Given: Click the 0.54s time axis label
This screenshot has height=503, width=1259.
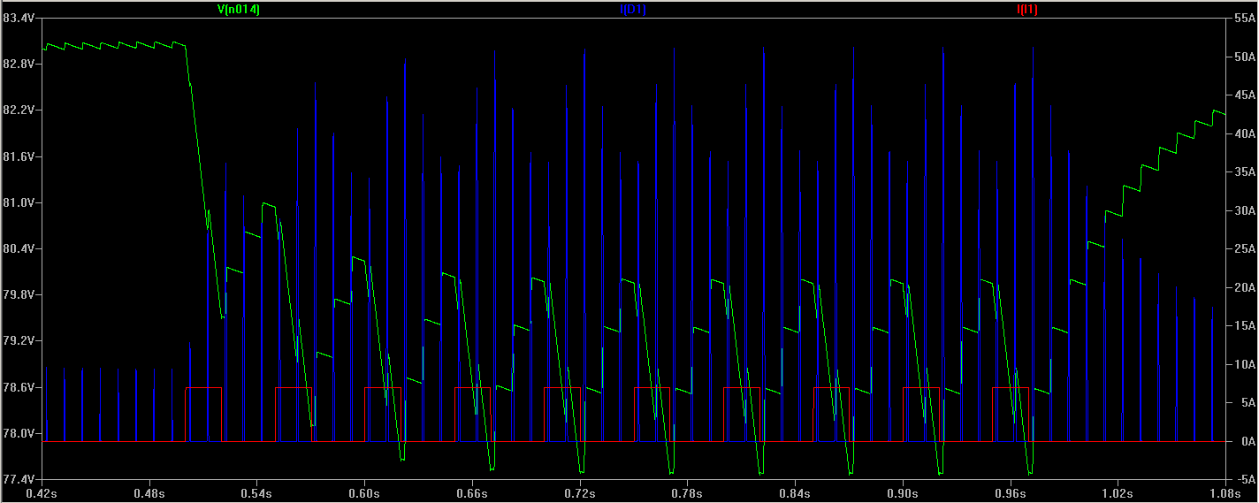Looking at the screenshot, I should point(256,493).
